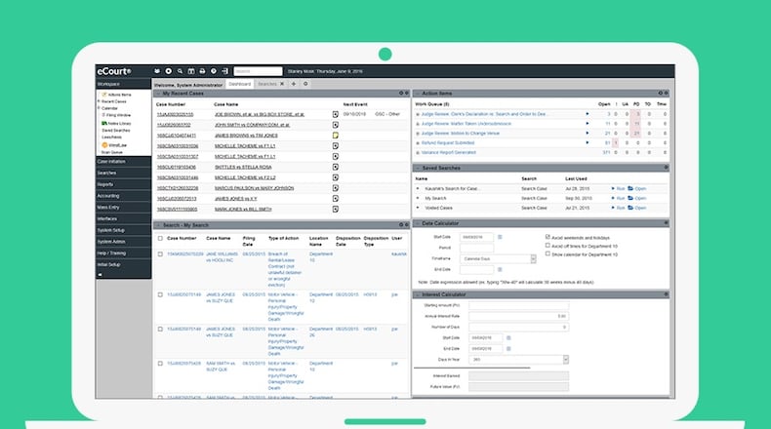Expand arrow for Refund Request Submitted row
Image resolution: width=771 pixels, height=429 pixels.
(x=588, y=143)
